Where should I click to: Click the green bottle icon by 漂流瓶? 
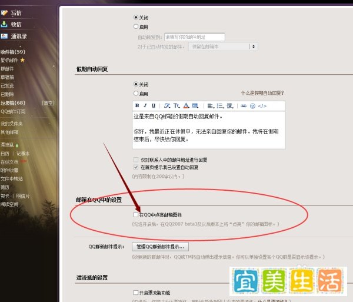17,145
